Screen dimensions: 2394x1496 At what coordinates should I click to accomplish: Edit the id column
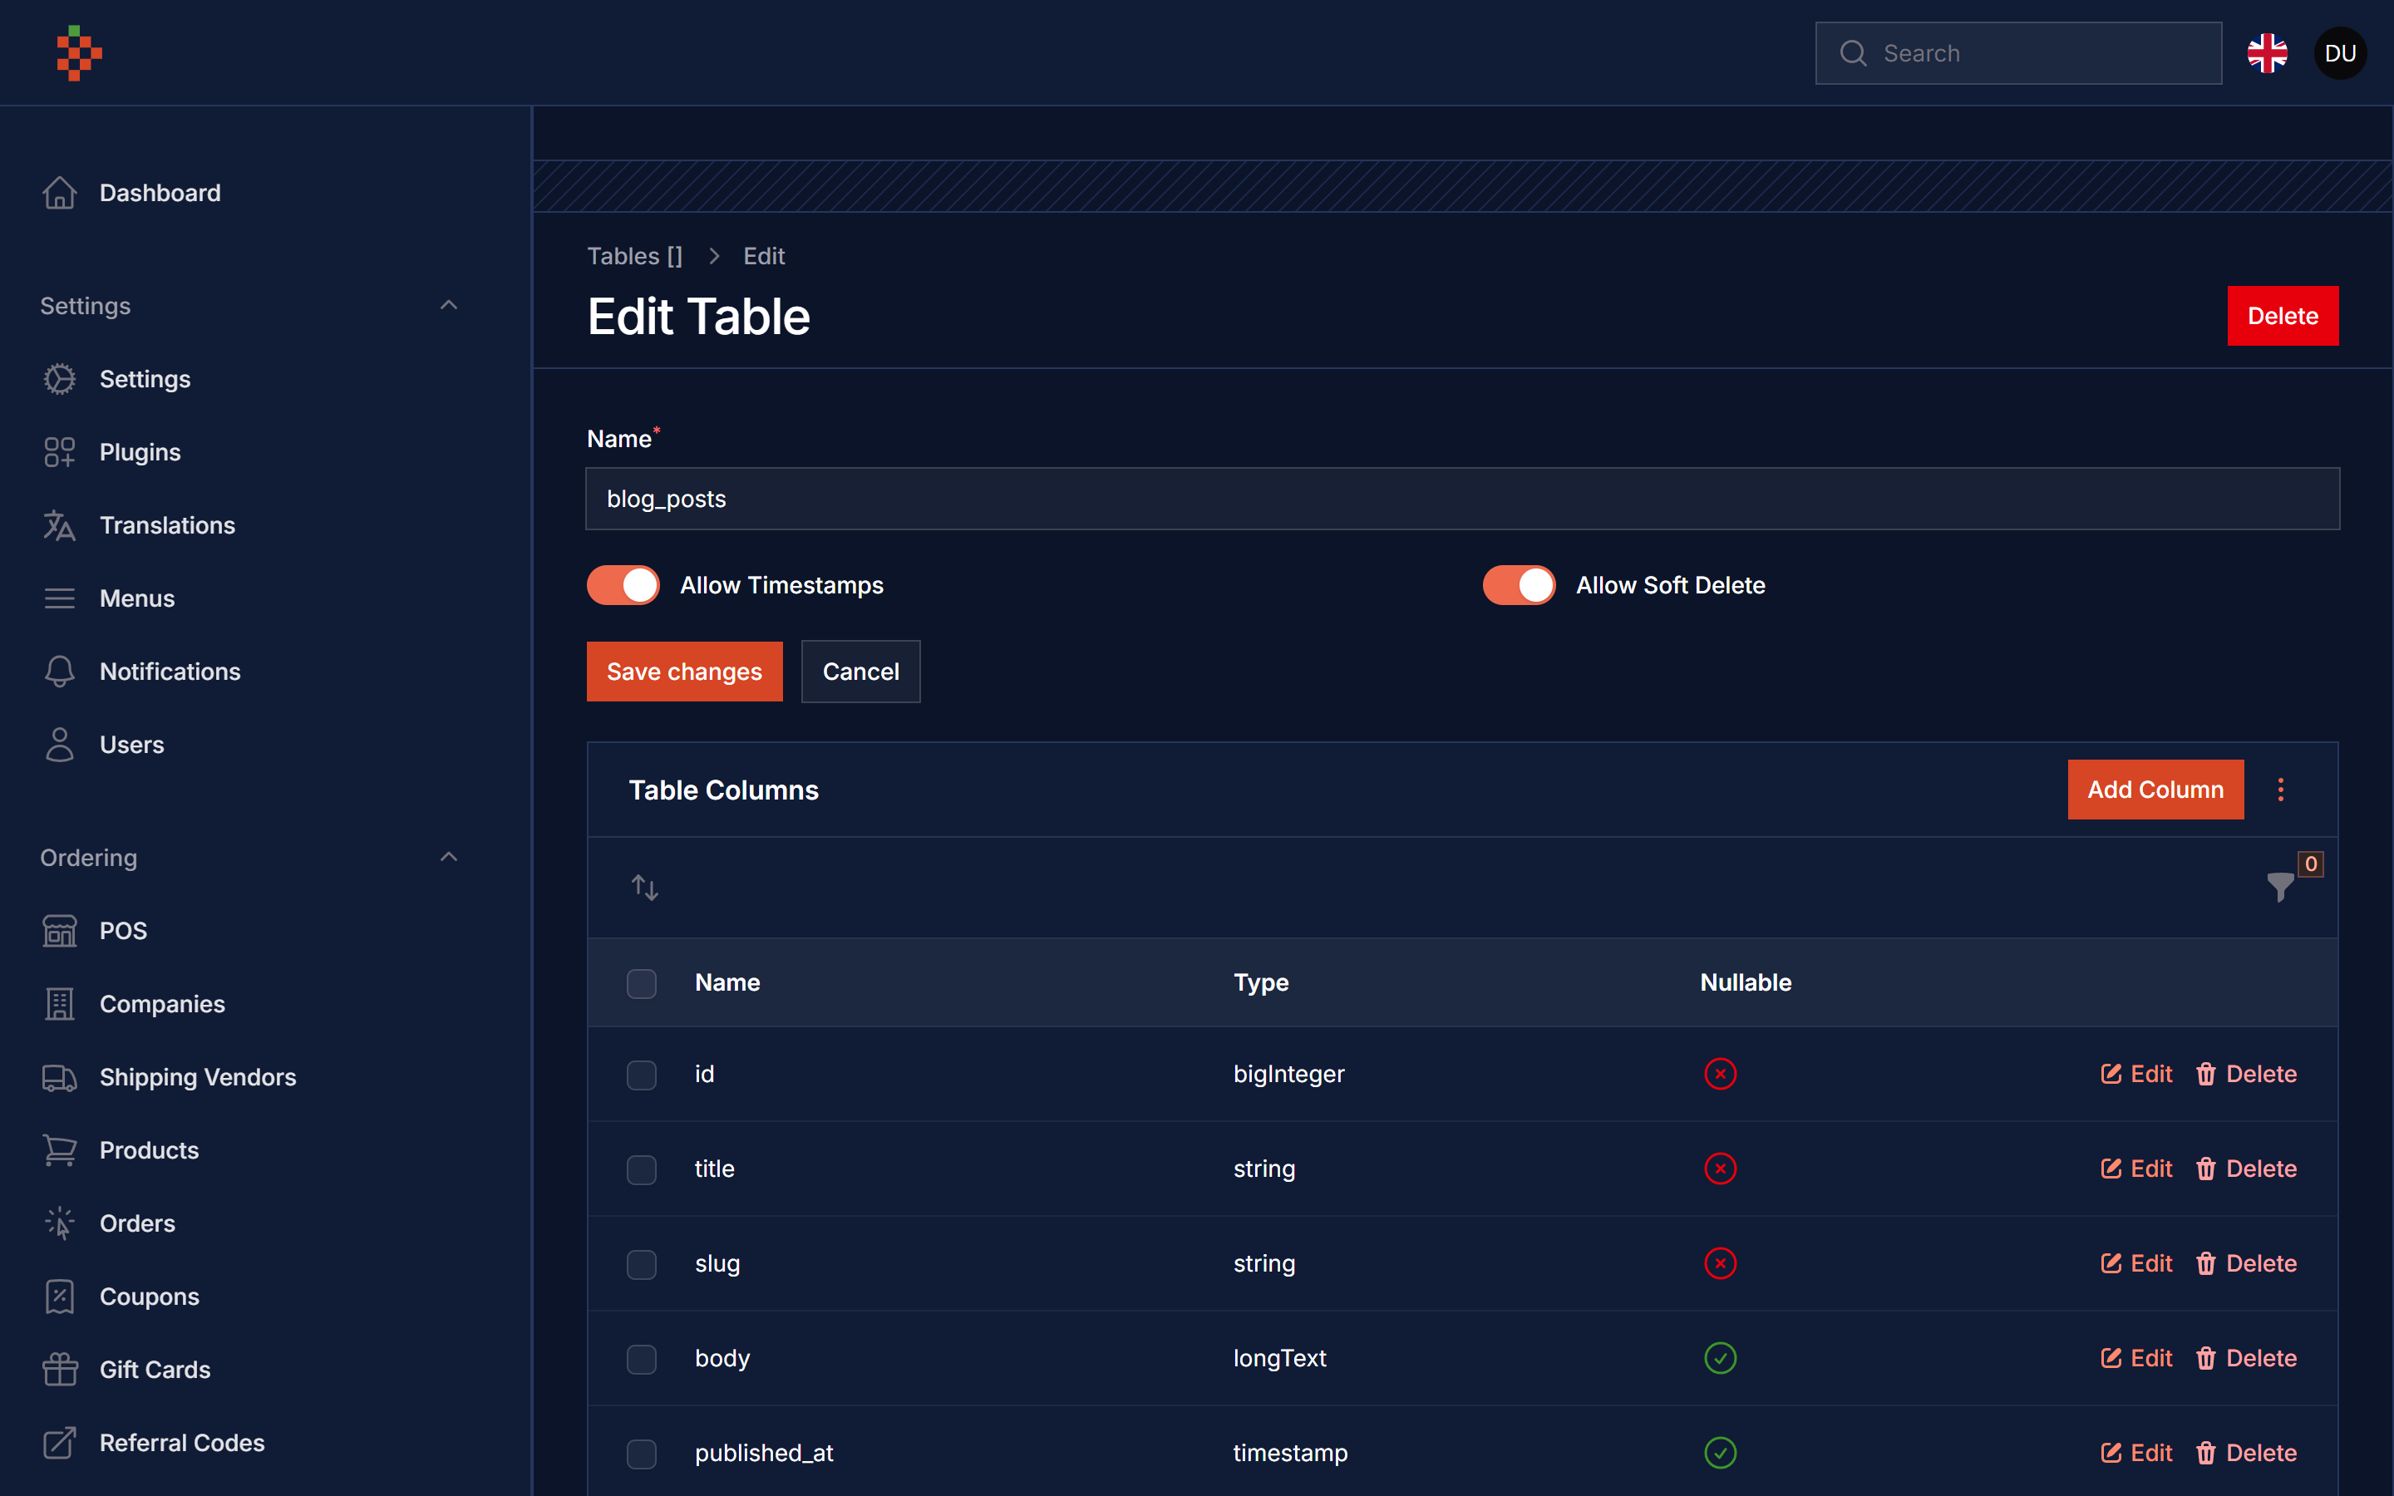point(2137,1075)
